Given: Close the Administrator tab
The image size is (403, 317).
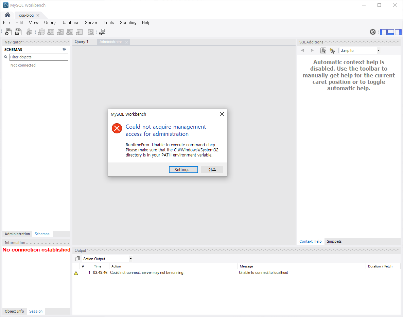Looking at the screenshot, I should pos(126,42).
